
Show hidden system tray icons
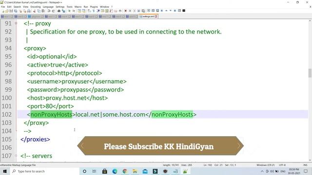click(262, 171)
